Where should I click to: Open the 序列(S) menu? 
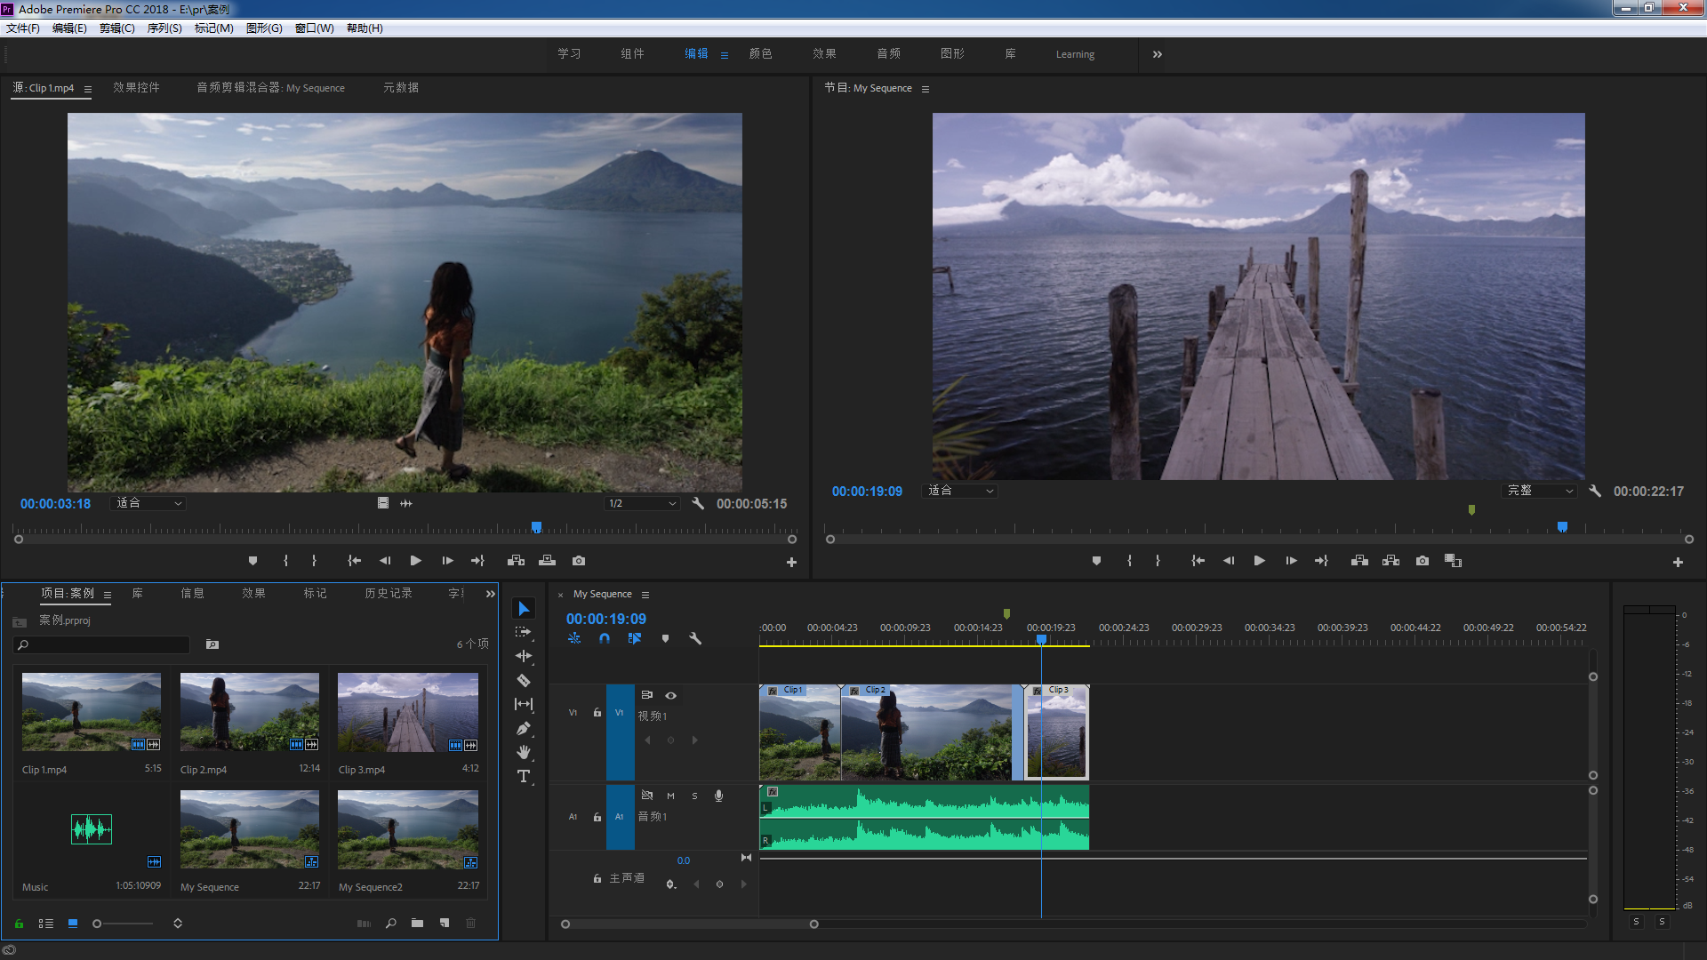click(164, 28)
